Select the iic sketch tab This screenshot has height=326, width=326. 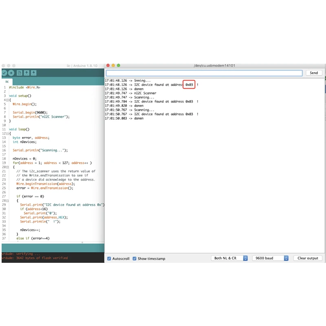[x=7, y=81]
